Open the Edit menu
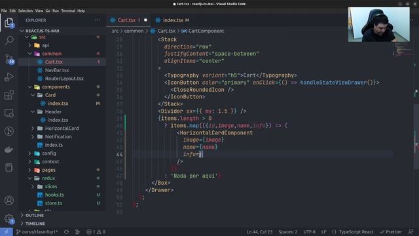This screenshot has height=236, width=419. (12, 10)
